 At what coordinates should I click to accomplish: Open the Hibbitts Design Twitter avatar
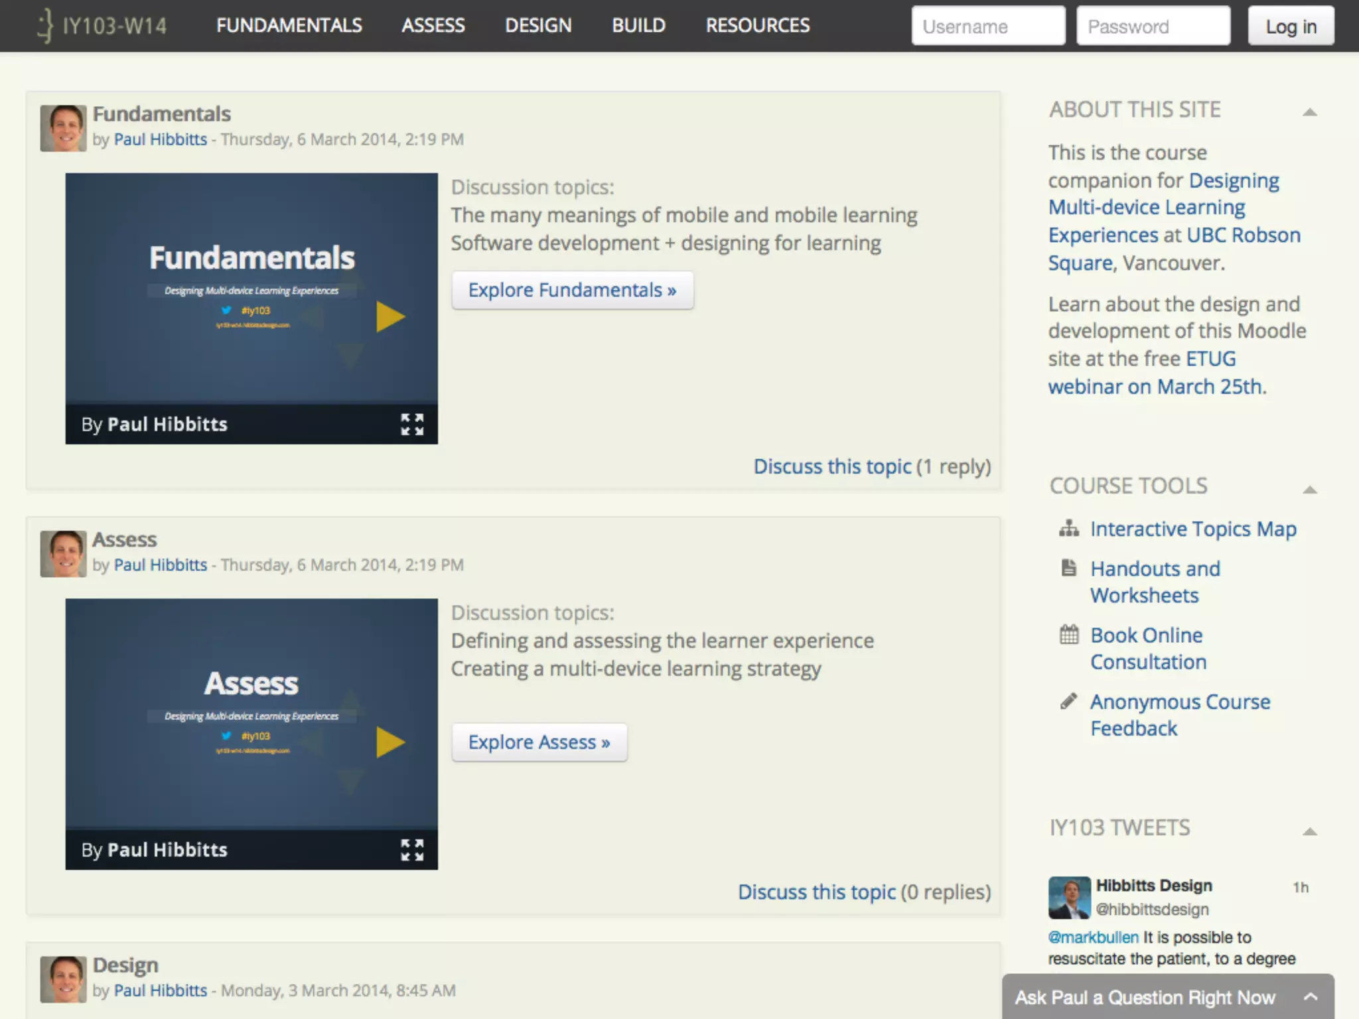click(1069, 898)
